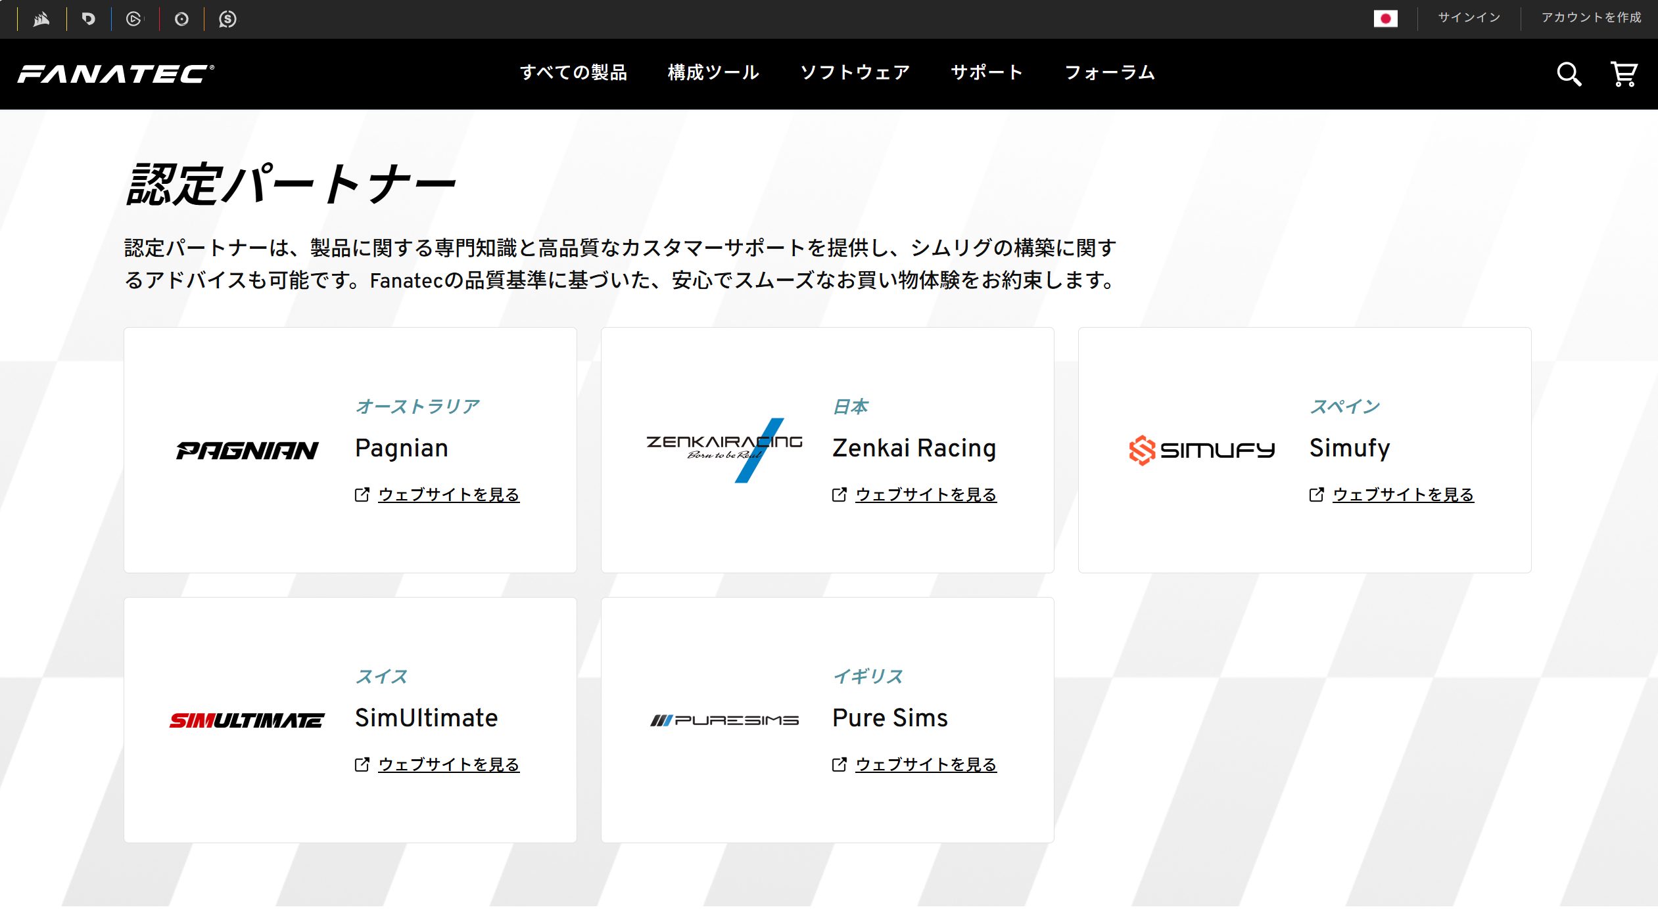
Task: Open the 構成ツール menu item
Action: point(713,72)
